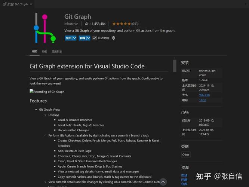Close the Git Graph extension tab
The height and width of the screenshot is (187, 249).
pos(31,4)
